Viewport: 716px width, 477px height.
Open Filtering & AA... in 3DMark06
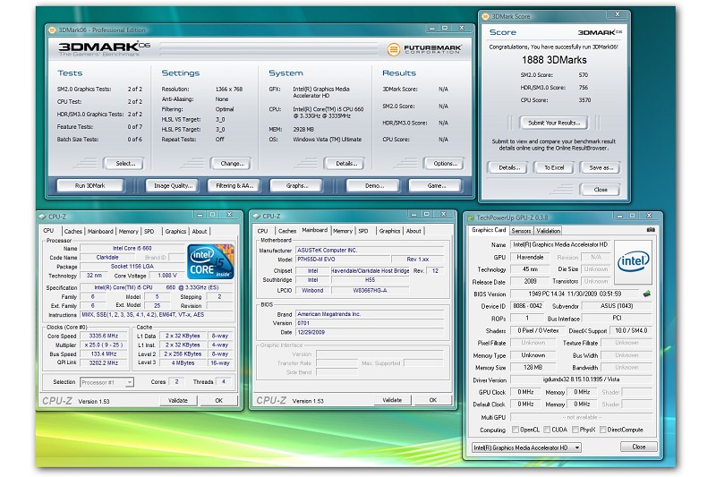coord(234,186)
